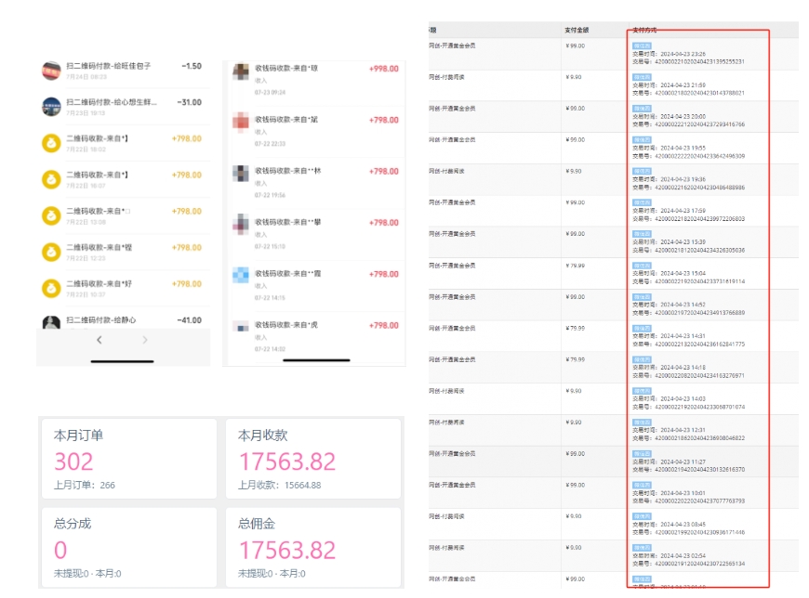Open the 本月订单 card showing 302

[128, 459]
